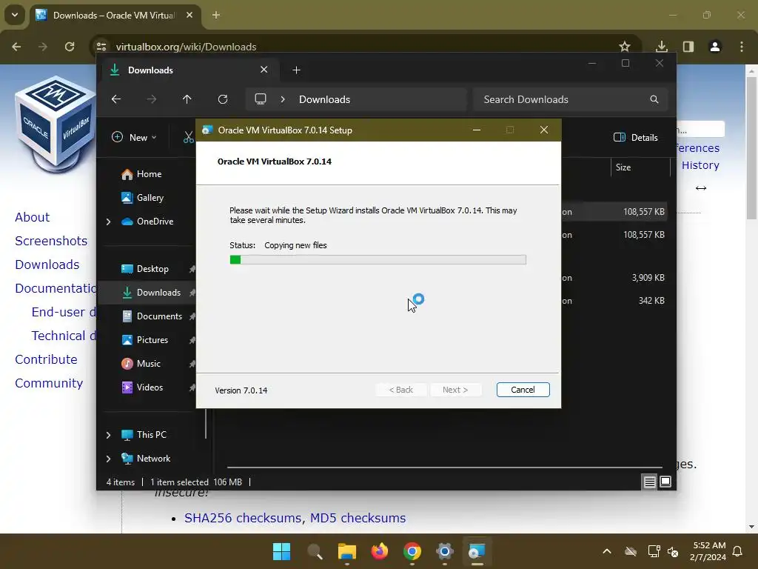Close the Downloads tab in File Explorer

coord(264,70)
